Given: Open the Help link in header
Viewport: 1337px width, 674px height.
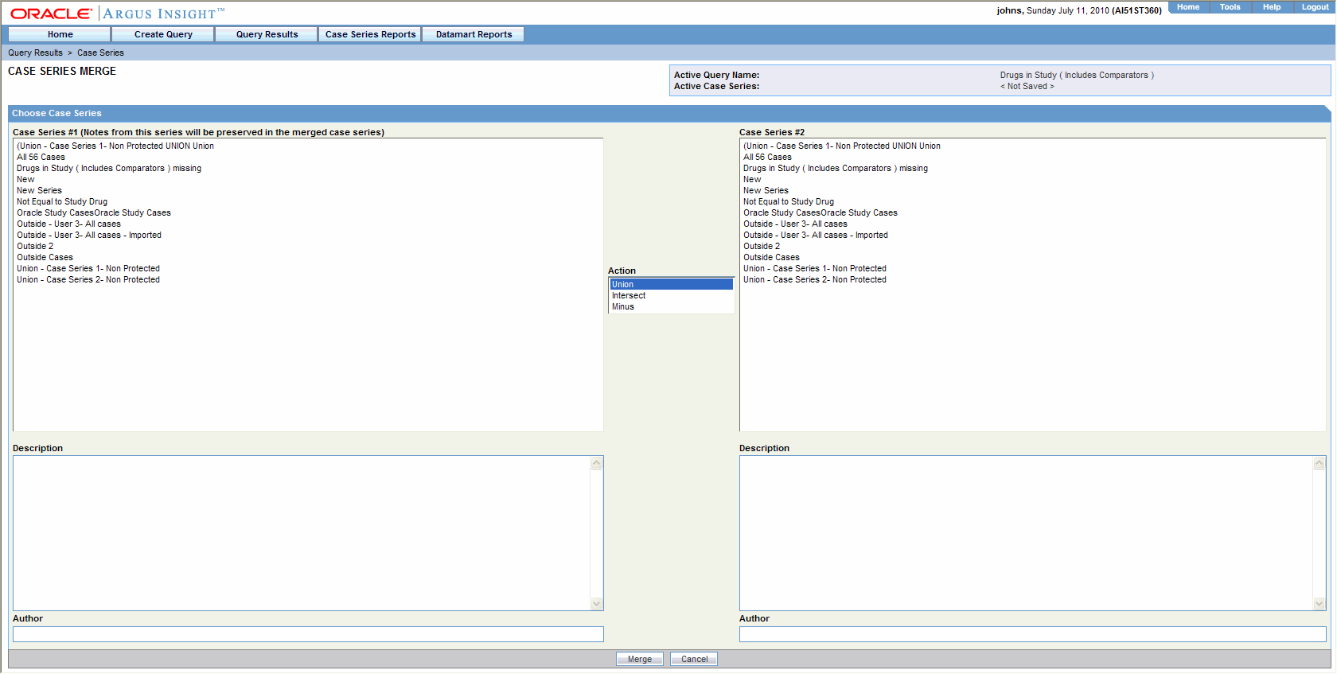Looking at the screenshot, I should click(x=1272, y=7).
